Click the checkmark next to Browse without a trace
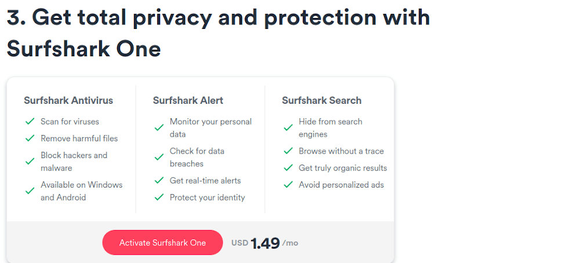Viewport: 580px width, 263px height. coord(288,151)
